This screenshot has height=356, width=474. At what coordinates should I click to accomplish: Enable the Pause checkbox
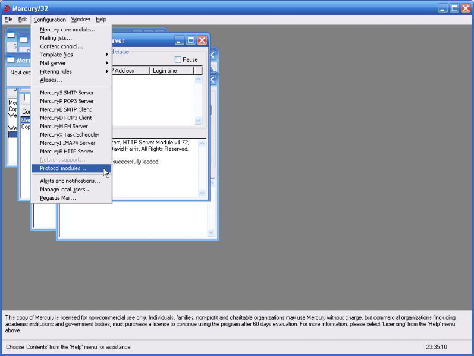tap(178, 59)
